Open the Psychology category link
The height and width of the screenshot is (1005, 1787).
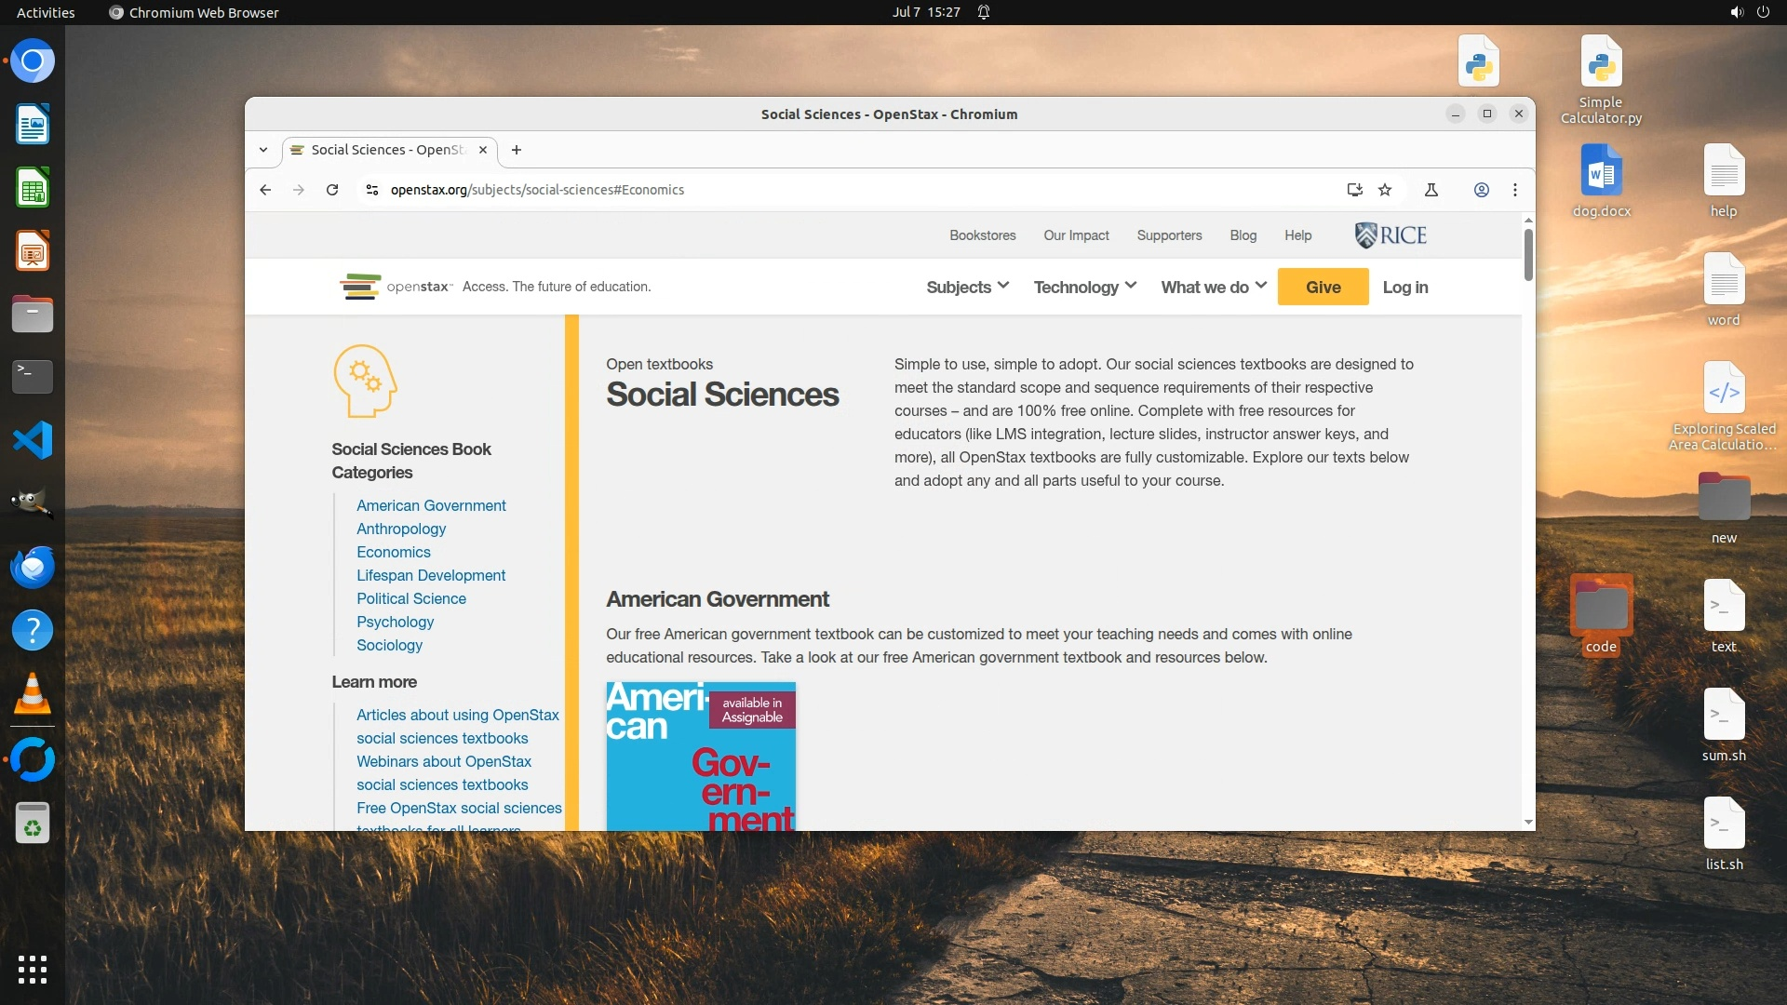tap(395, 622)
